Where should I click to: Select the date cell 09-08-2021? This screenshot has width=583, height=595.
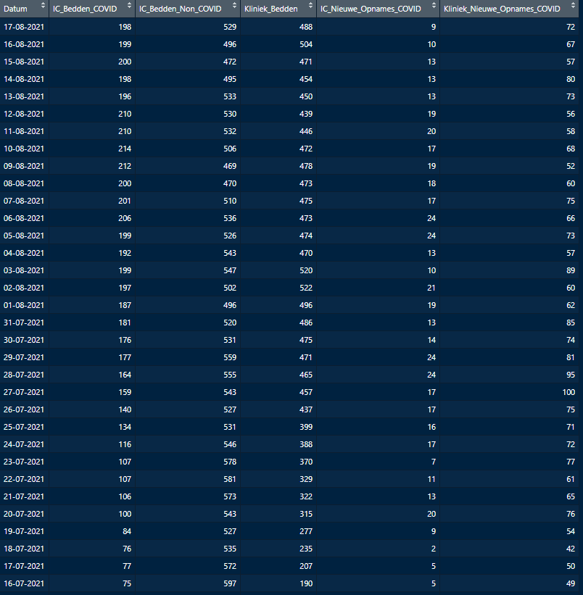tap(24, 166)
